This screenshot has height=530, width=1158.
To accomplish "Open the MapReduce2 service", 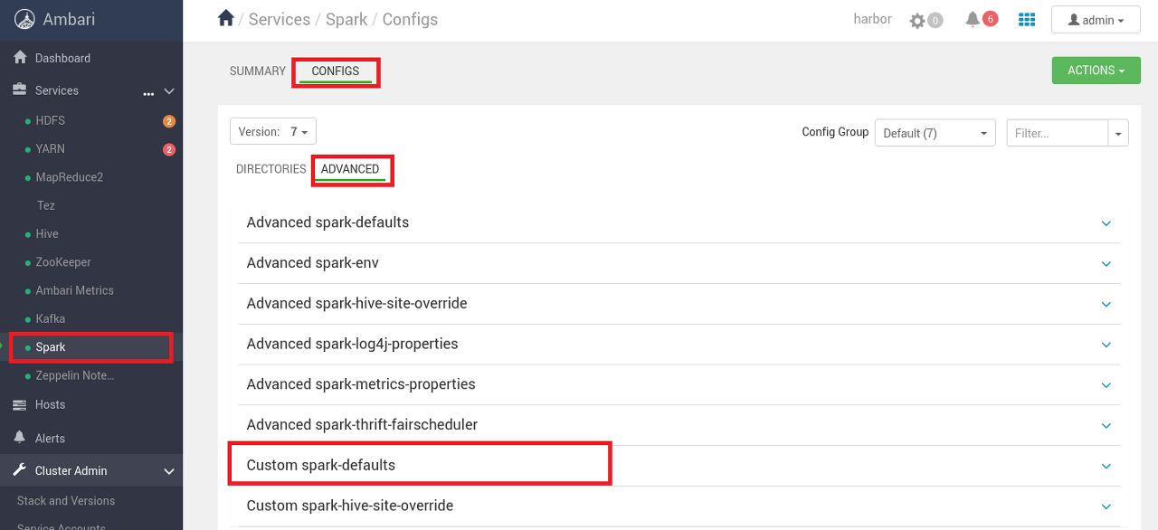I will (70, 177).
